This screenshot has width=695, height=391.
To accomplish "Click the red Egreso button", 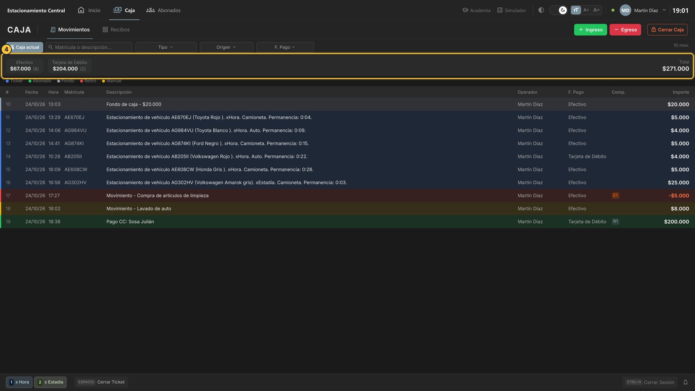I will 625,30.
